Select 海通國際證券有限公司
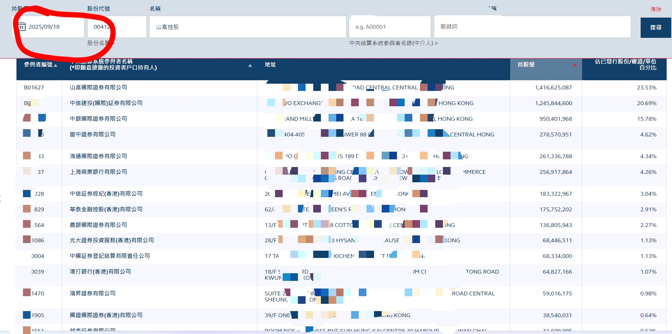This screenshot has height=334, width=672. tap(98, 156)
